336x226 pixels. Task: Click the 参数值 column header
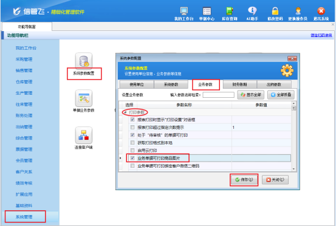pos(261,104)
